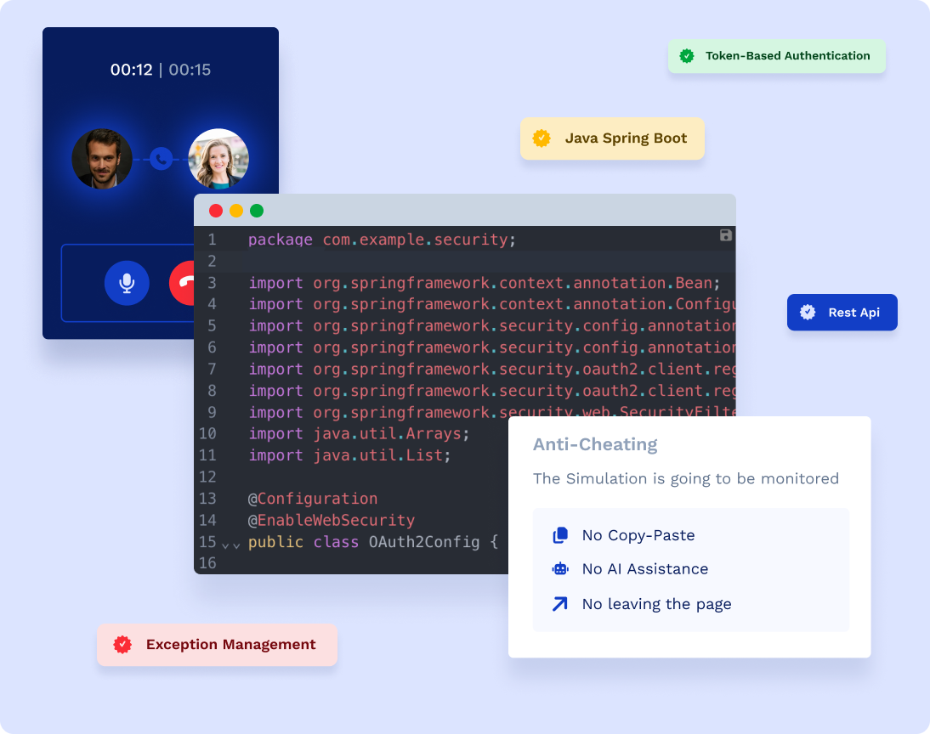End the call with the red hang-up button
930x734 pixels.
point(183,283)
